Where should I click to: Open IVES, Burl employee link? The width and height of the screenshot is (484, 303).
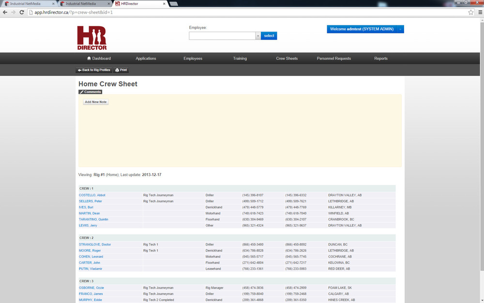[86, 207]
